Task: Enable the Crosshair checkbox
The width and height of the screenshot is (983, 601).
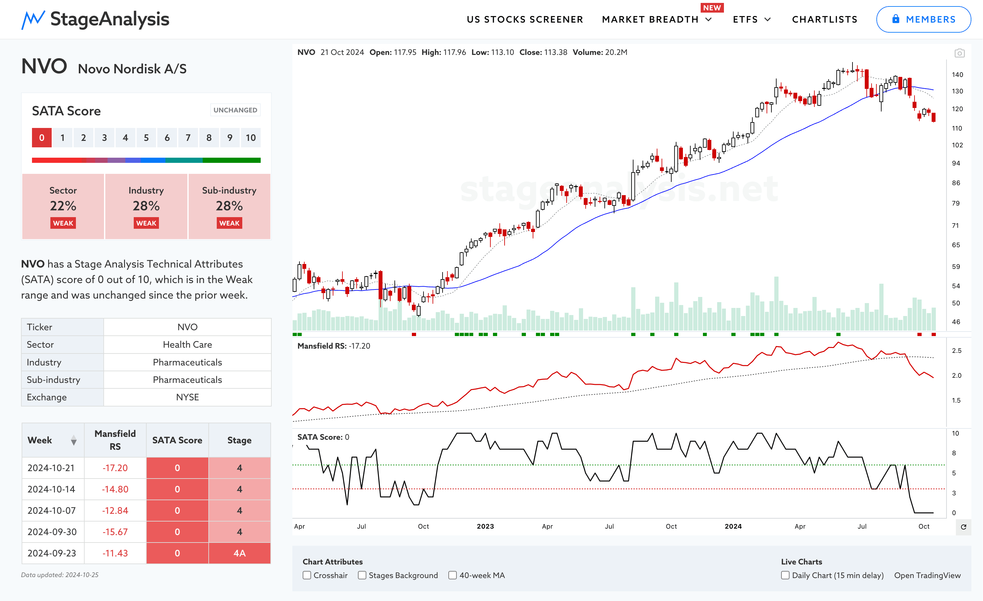Action: (307, 575)
